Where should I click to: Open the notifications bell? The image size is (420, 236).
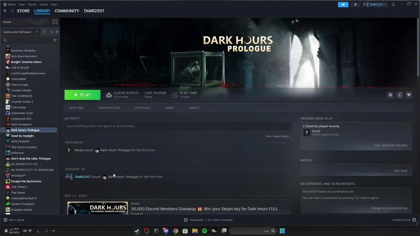[355, 5]
